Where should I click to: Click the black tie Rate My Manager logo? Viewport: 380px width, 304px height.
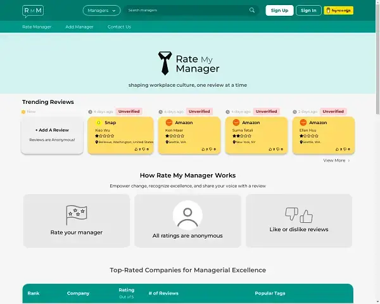click(x=165, y=64)
